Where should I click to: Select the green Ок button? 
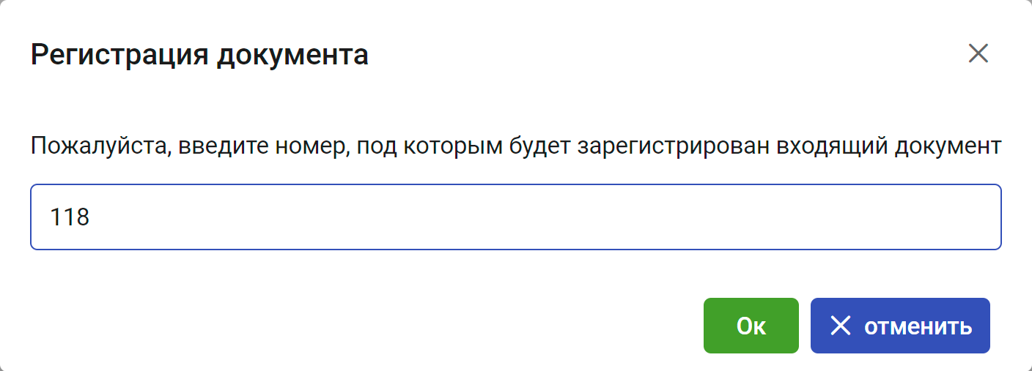tap(751, 326)
